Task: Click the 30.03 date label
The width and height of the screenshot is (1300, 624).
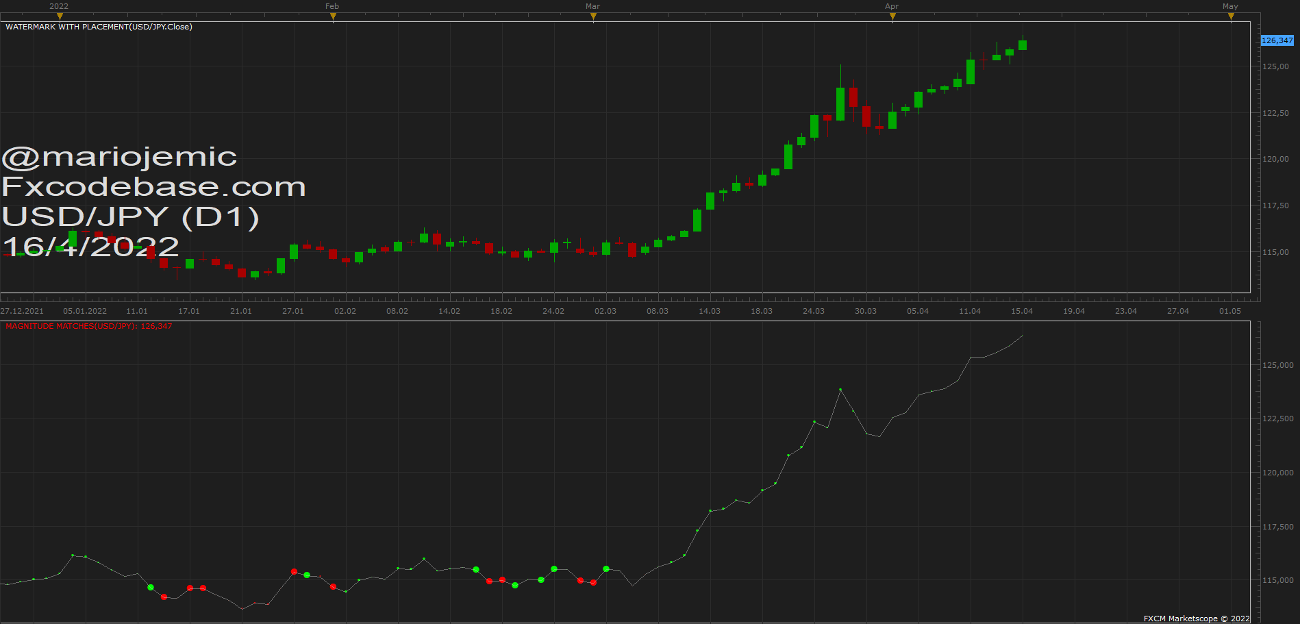Action: [x=866, y=311]
